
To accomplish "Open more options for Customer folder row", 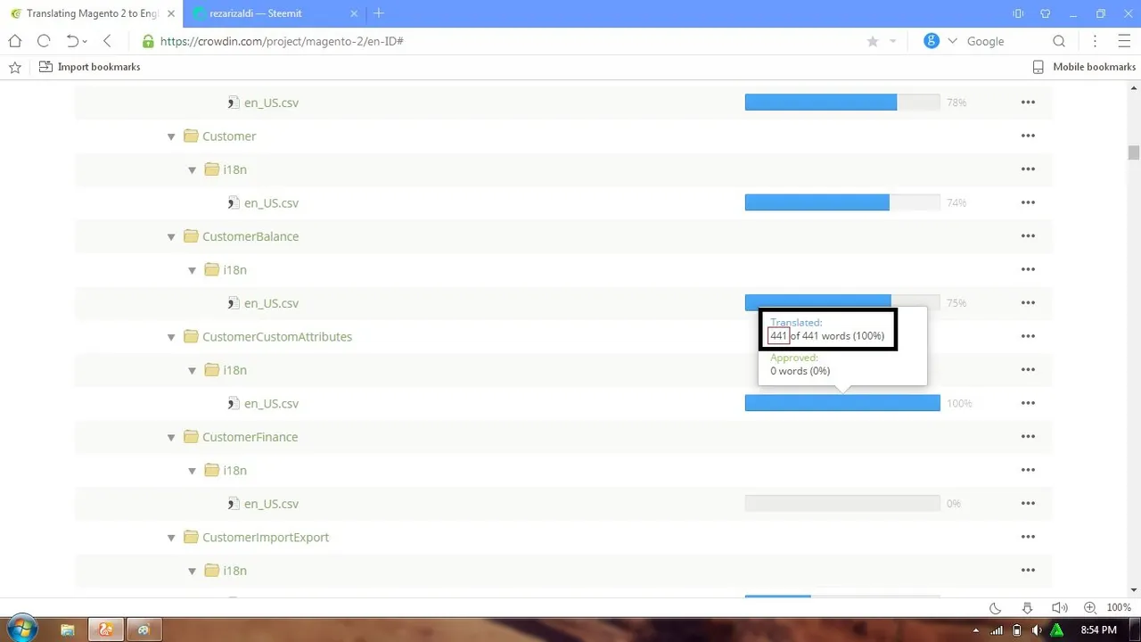I will point(1028,136).
